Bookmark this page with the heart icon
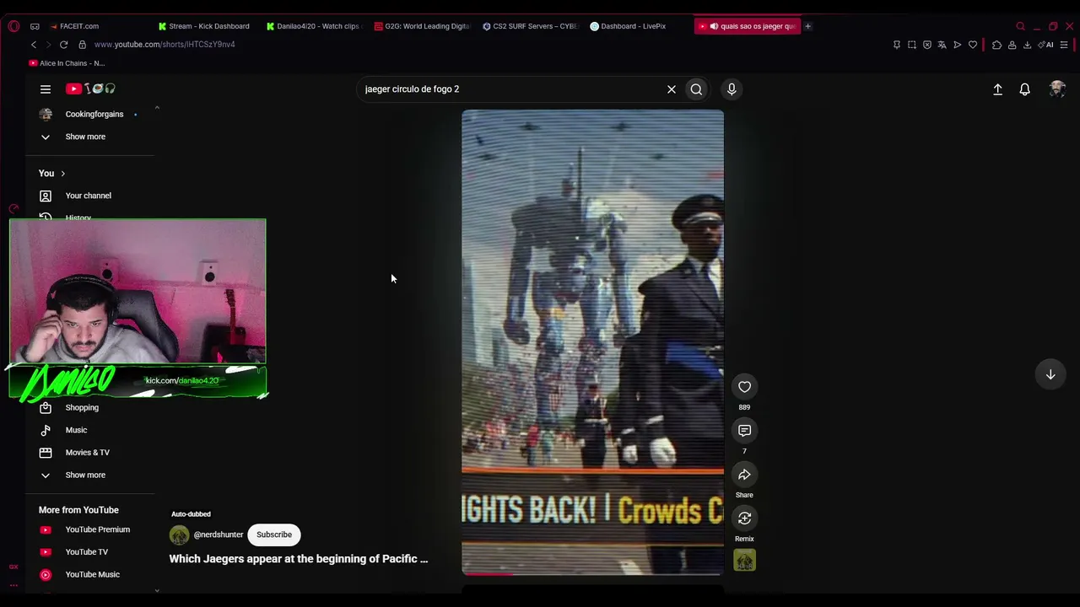The image size is (1080, 607). (973, 45)
